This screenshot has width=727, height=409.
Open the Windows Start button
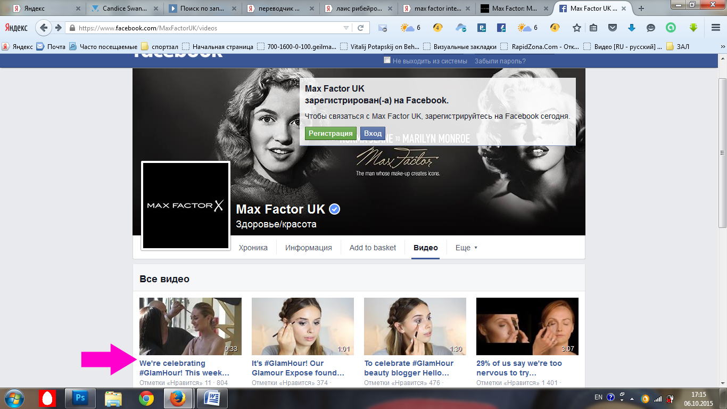[14, 398]
